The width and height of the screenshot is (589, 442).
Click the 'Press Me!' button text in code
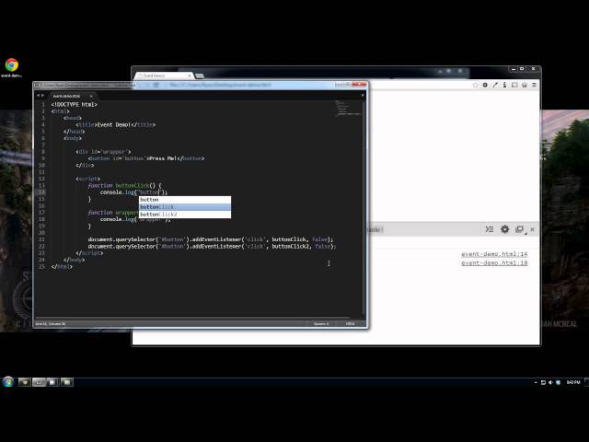point(162,158)
